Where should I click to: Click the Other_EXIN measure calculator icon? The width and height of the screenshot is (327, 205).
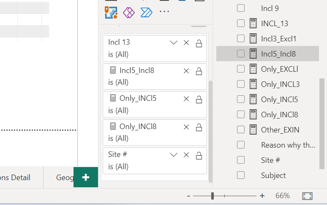(253, 129)
